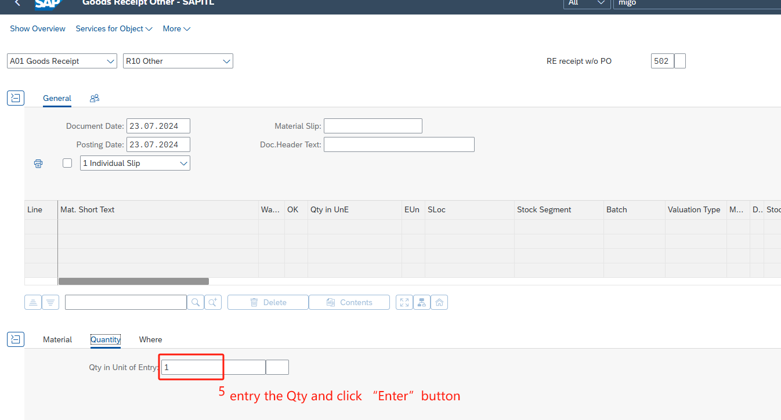Click the printer icon beside the slip checkbox
781x420 pixels.
tap(38, 164)
